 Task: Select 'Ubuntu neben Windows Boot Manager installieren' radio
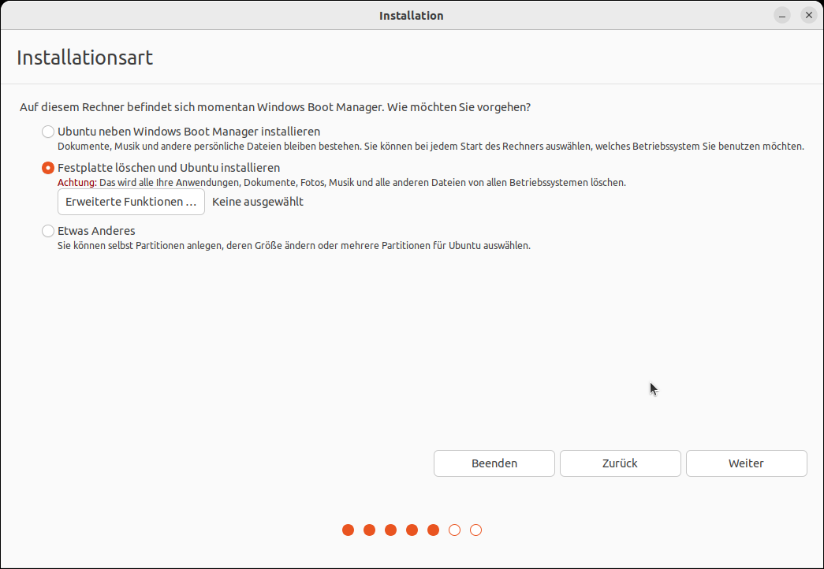tap(48, 132)
